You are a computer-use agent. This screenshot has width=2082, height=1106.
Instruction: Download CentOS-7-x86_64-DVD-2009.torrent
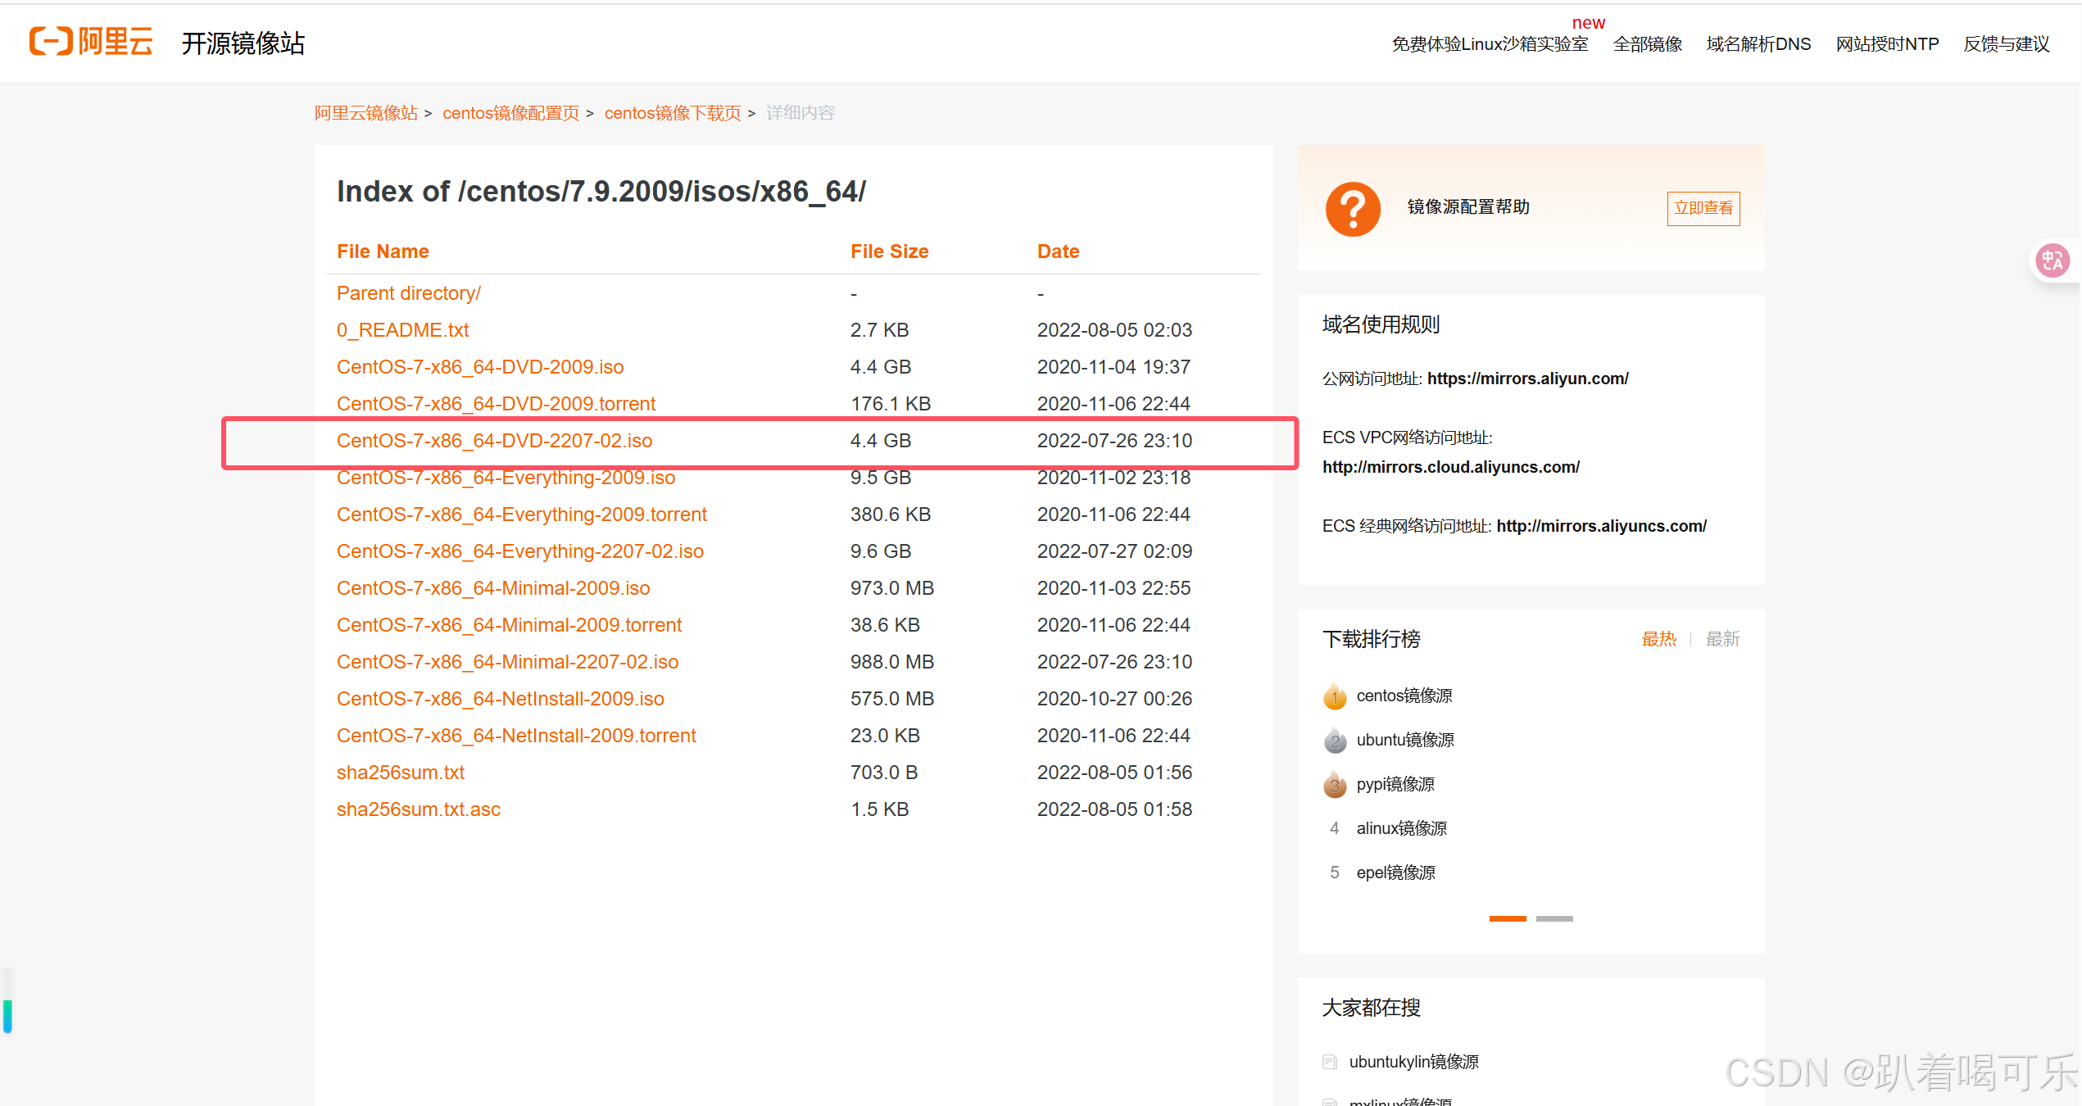pyautogui.click(x=496, y=404)
